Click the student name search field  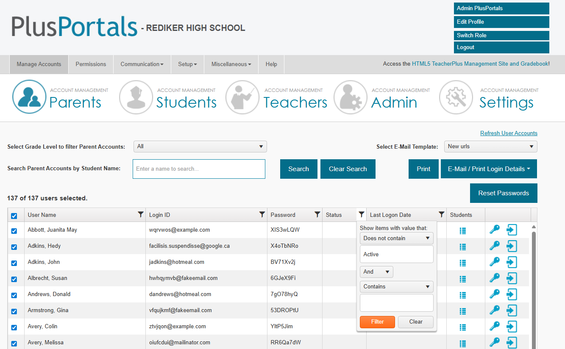coord(199,169)
